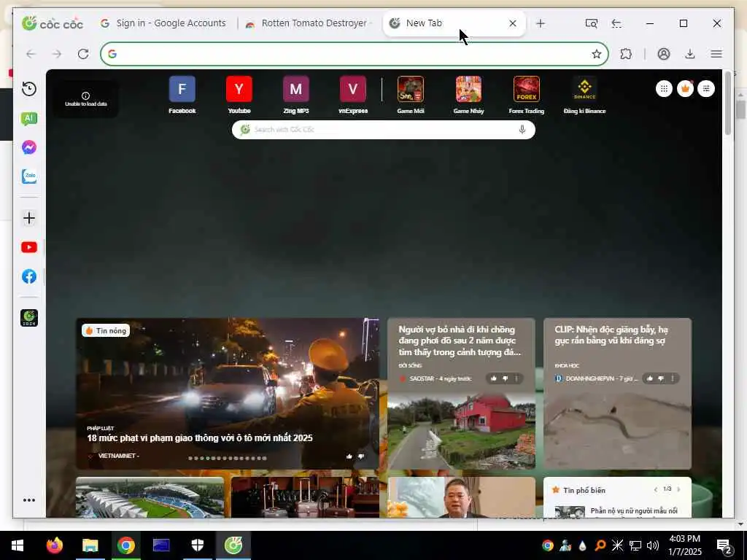Open the user profile icon
This screenshot has width=747, height=560.
[x=664, y=54]
